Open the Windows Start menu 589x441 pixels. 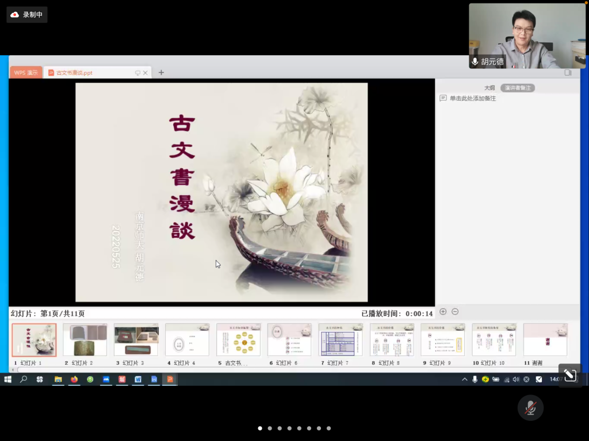[x=8, y=379]
